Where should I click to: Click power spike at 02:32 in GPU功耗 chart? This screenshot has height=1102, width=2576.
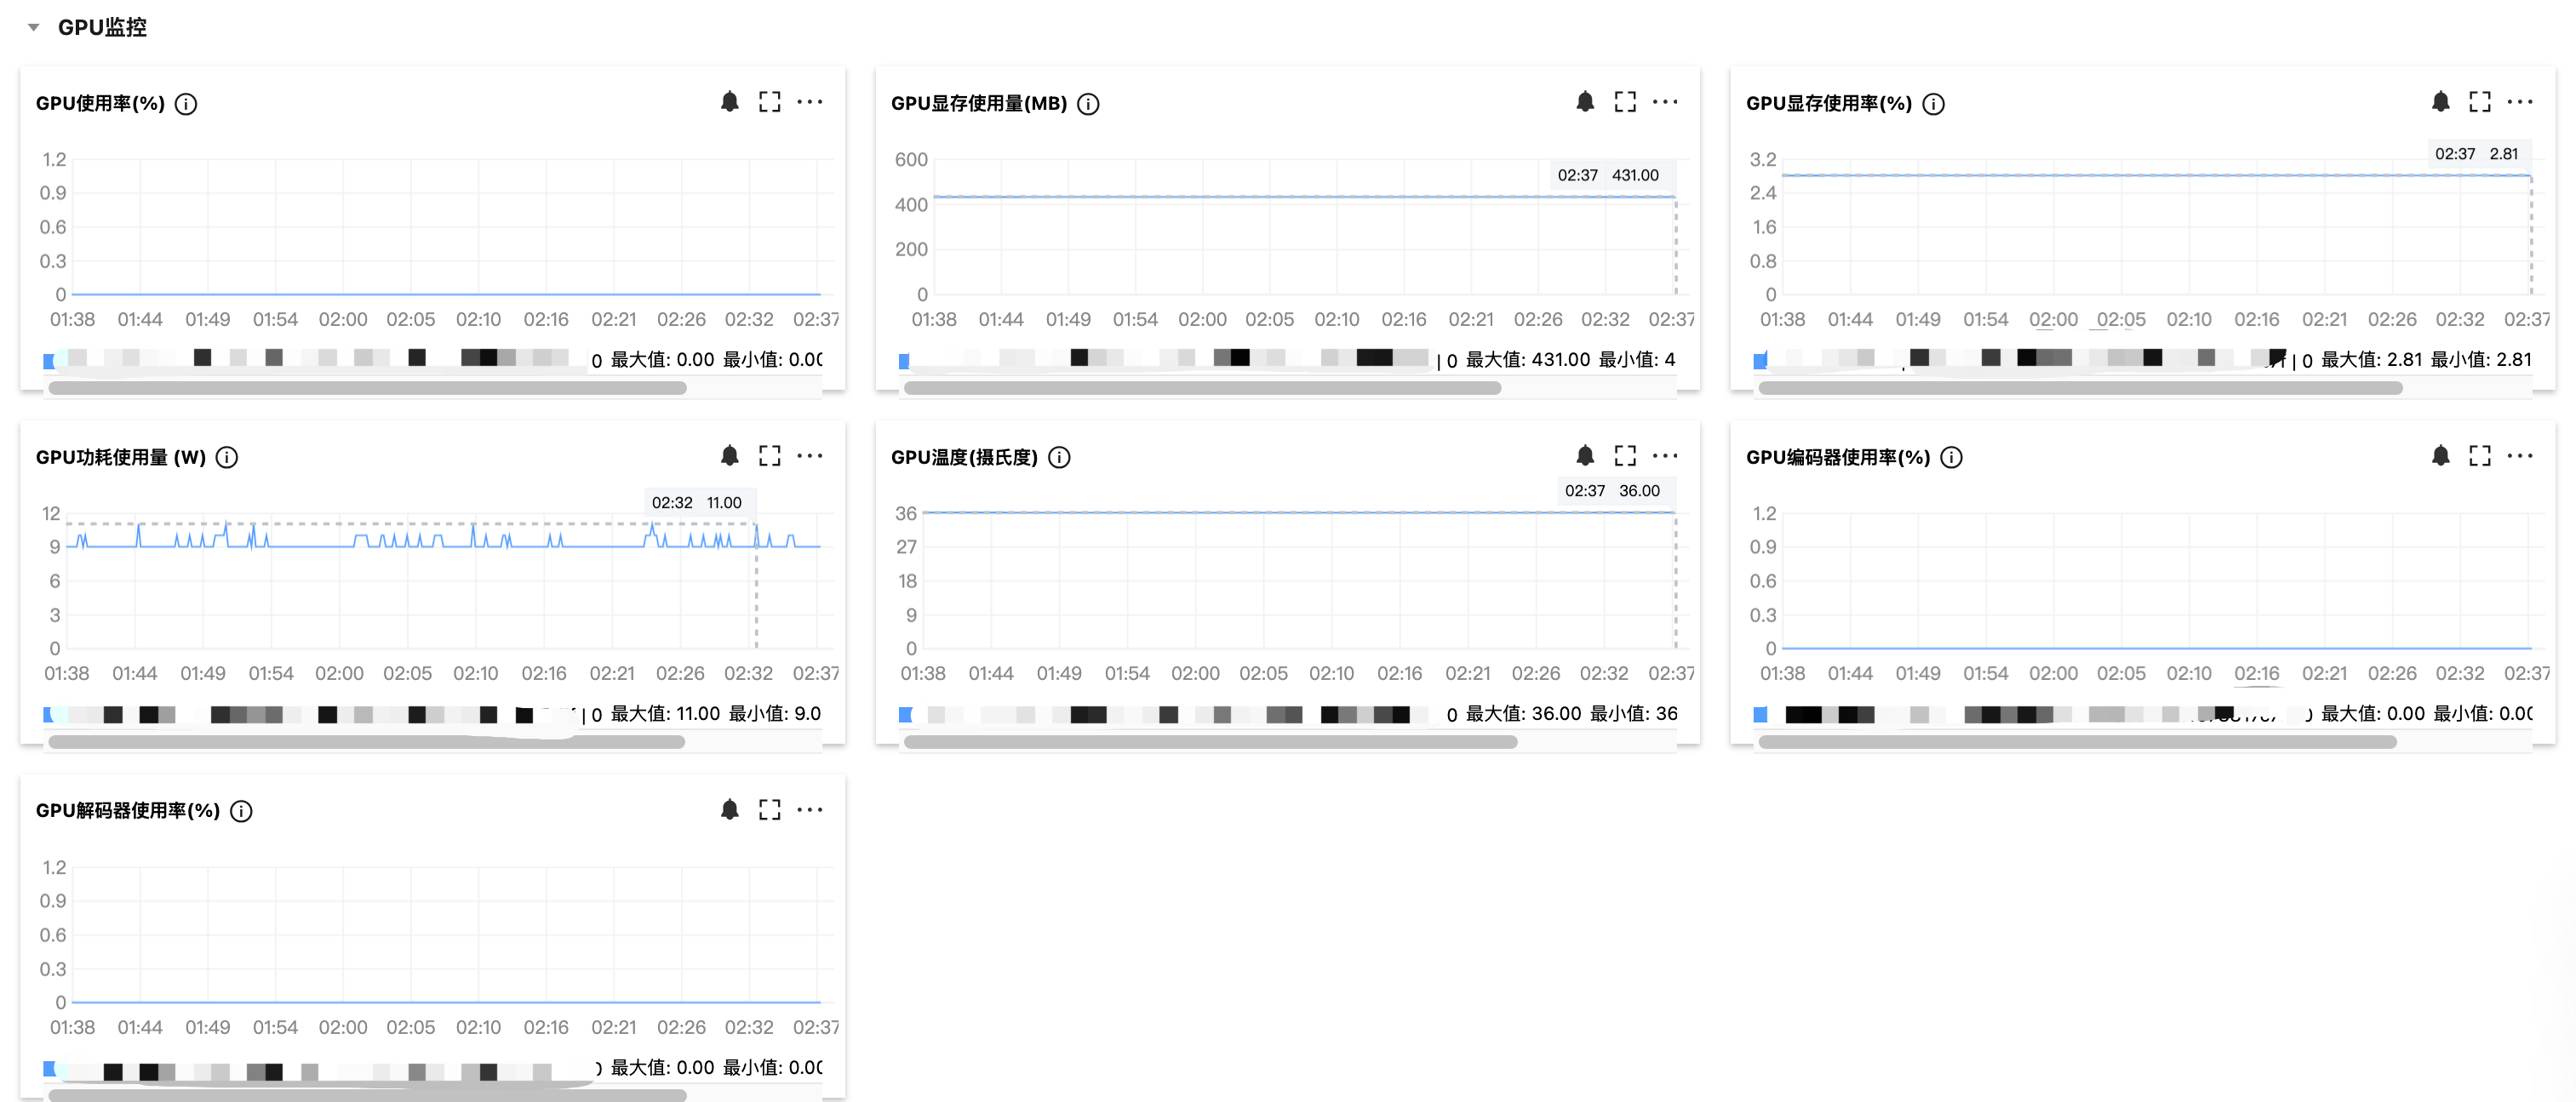click(755, 527)
